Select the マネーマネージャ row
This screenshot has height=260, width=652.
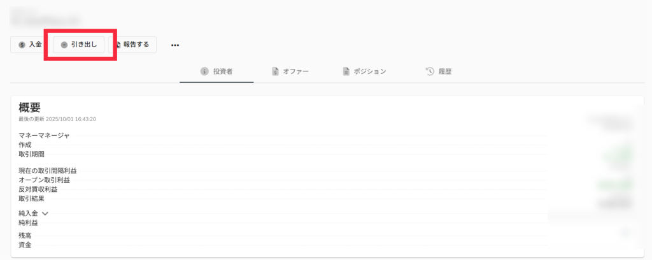point(44,136)
